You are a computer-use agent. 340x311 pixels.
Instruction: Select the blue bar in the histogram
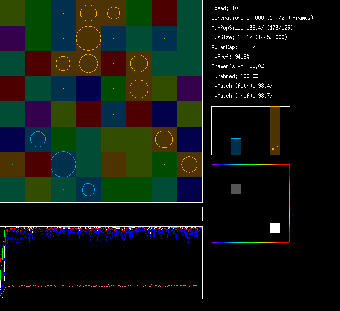point(236,147)
